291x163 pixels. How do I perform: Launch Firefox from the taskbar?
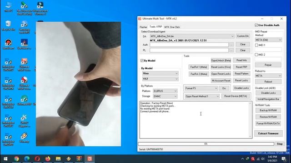pyautogui.click(x=48, y=159)
